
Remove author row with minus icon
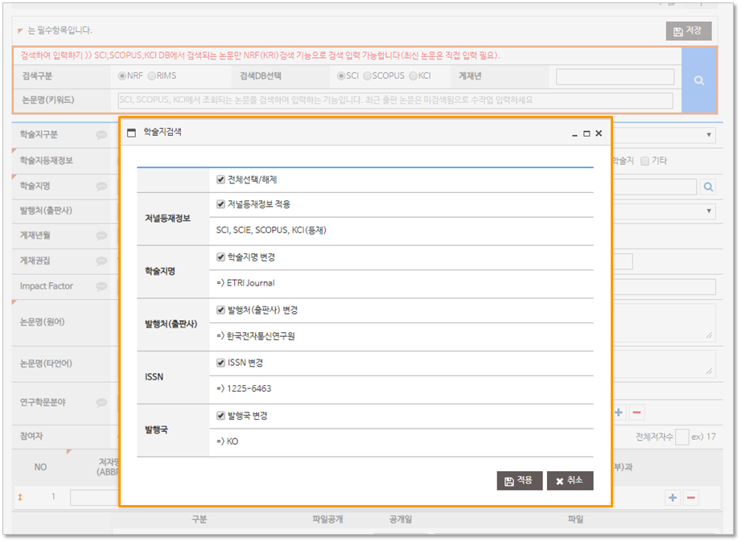click(x=690, y=498)
